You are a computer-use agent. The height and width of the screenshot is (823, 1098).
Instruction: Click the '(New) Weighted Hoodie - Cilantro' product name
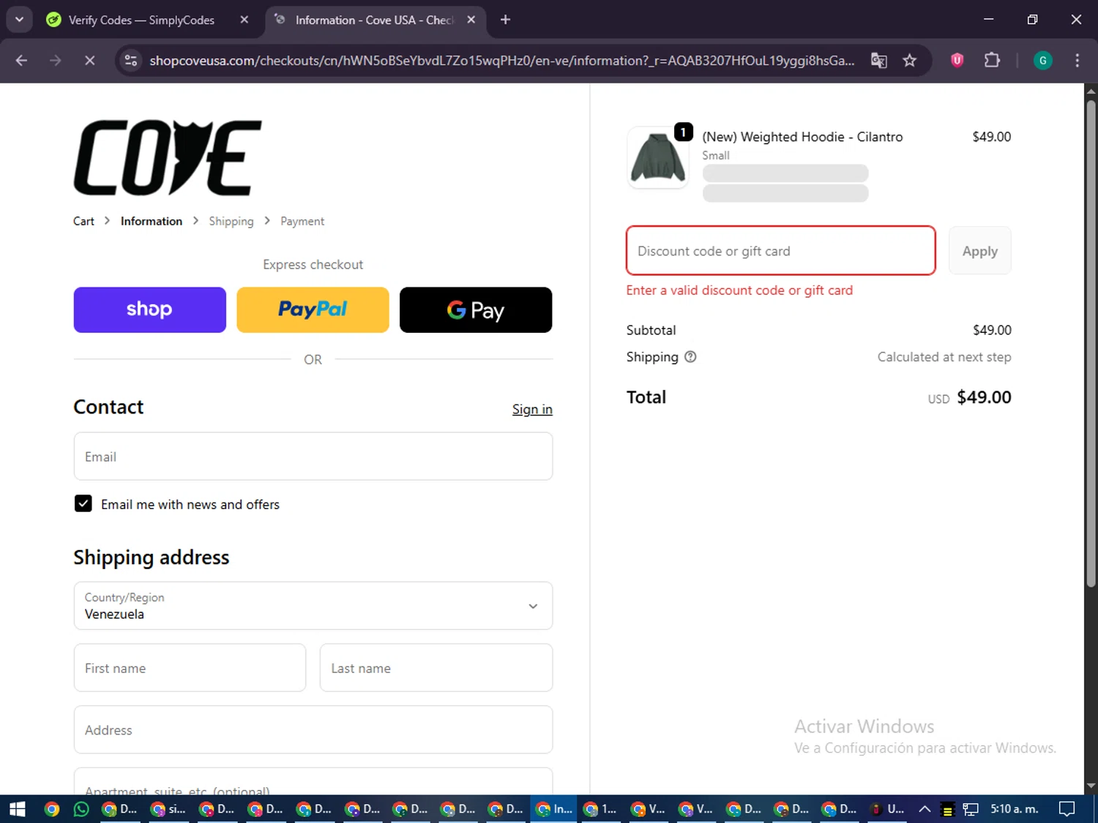click(x=802, y=137)
